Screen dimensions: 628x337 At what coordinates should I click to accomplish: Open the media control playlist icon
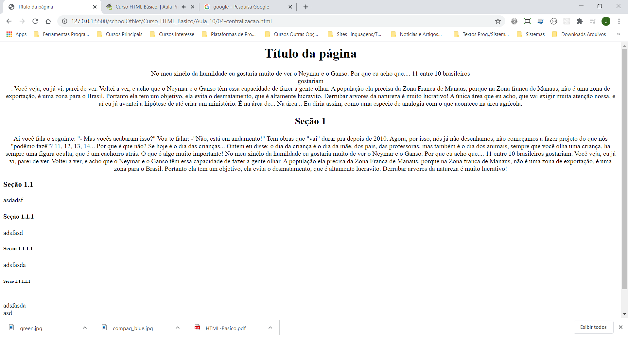593,21
